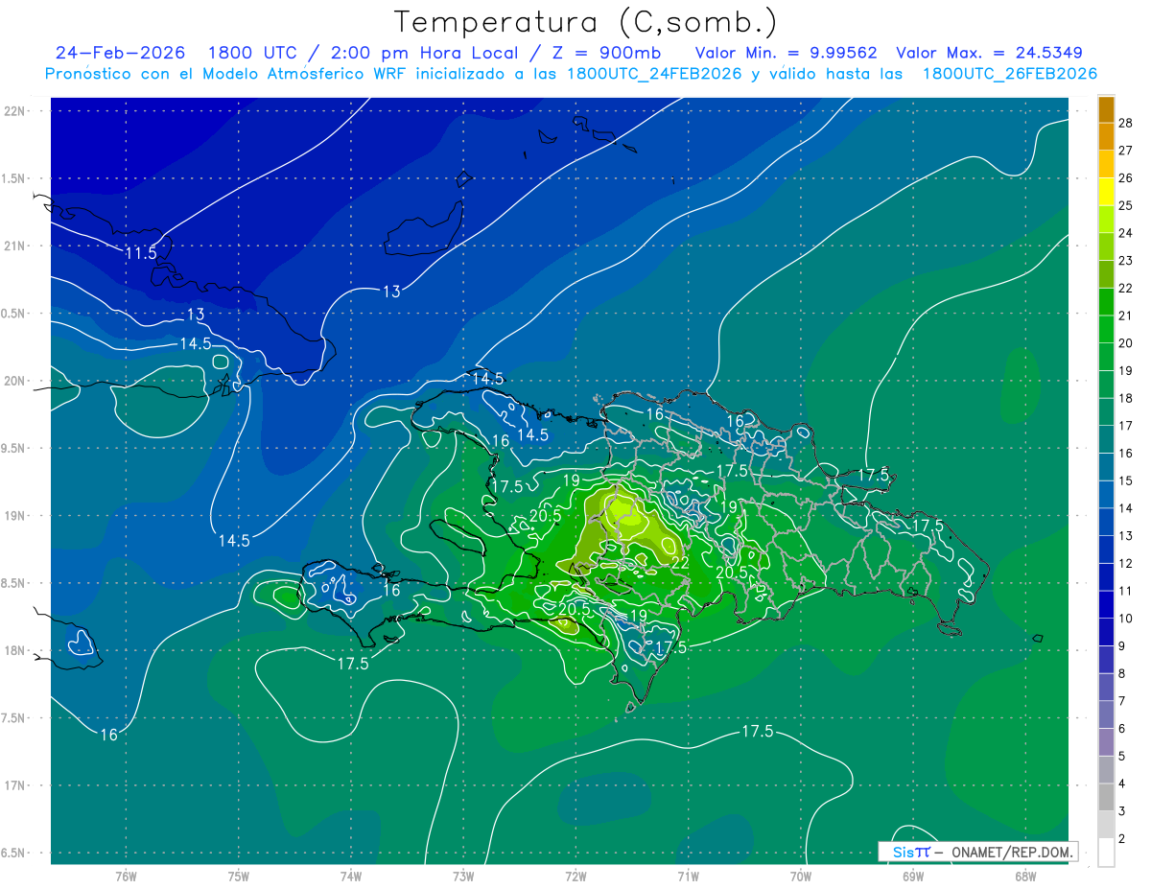Click the "70W" longitude axis label
The height and width of the screenshot is (889, 1151).
(800, 876)
